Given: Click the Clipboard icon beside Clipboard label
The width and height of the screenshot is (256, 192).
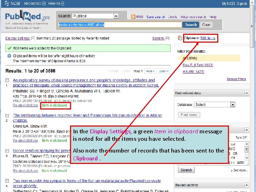Looking at the screenshot, I should 180,38.
